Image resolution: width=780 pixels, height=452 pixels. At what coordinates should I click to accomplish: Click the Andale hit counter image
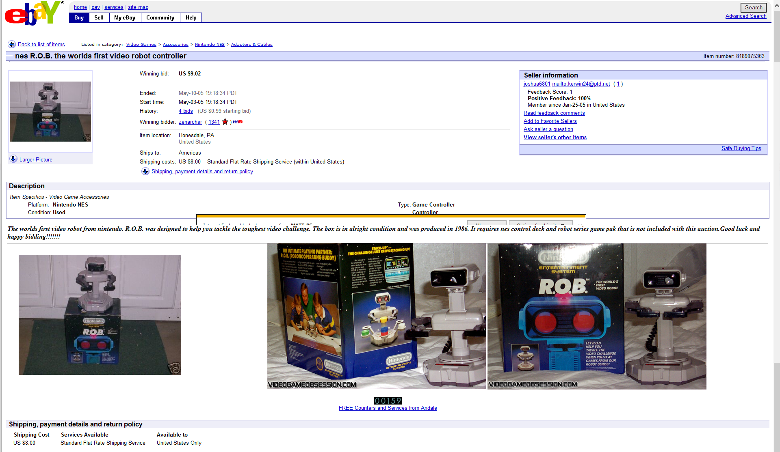(x=388, y=400)
